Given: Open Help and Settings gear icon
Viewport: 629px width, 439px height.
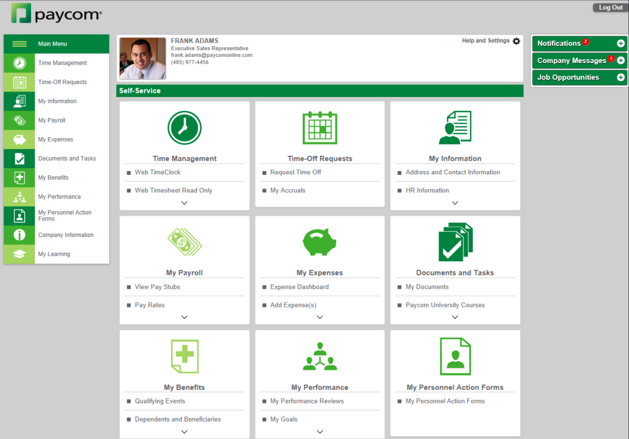Looking at the screenshot, I should [x=516, y=41].
